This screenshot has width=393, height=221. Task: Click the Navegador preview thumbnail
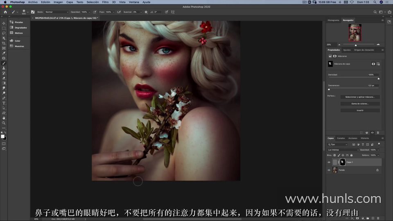(x=355, y=33)
